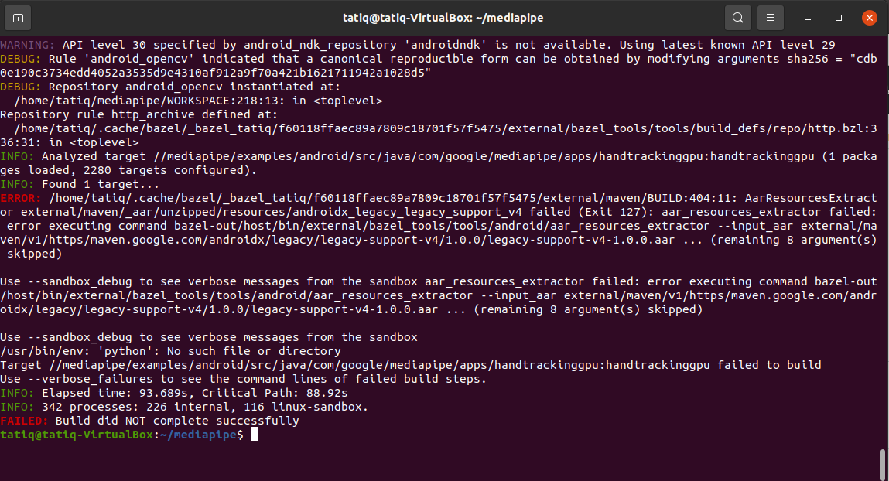Open a new terminal tab
Screen dimensions: 889x481
[19, 17]
